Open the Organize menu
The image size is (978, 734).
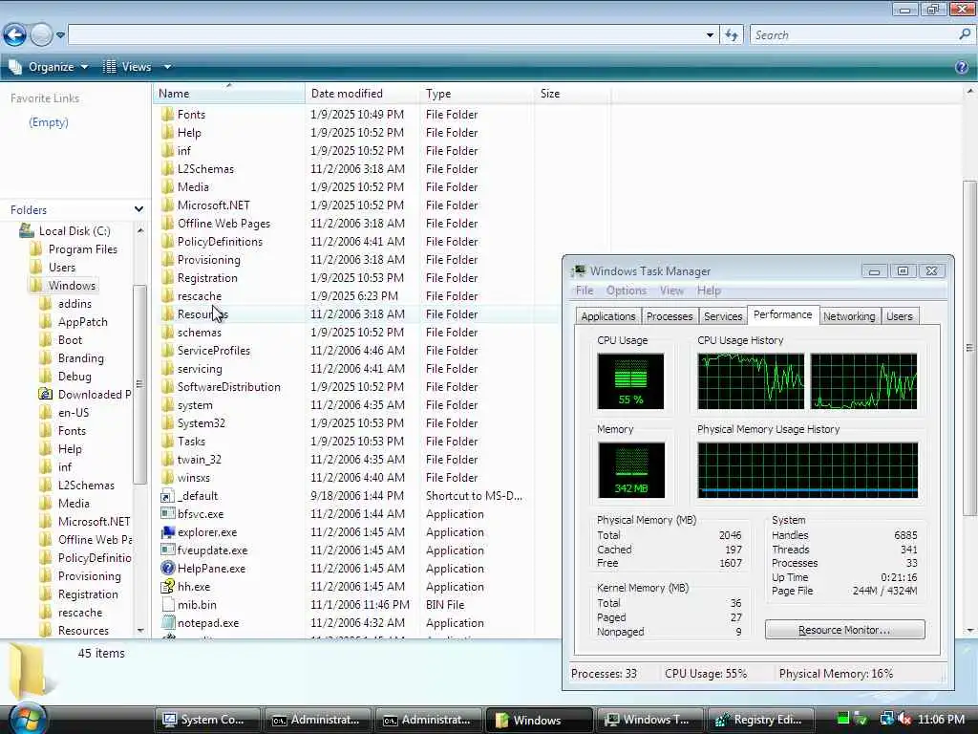click(49, 67)
